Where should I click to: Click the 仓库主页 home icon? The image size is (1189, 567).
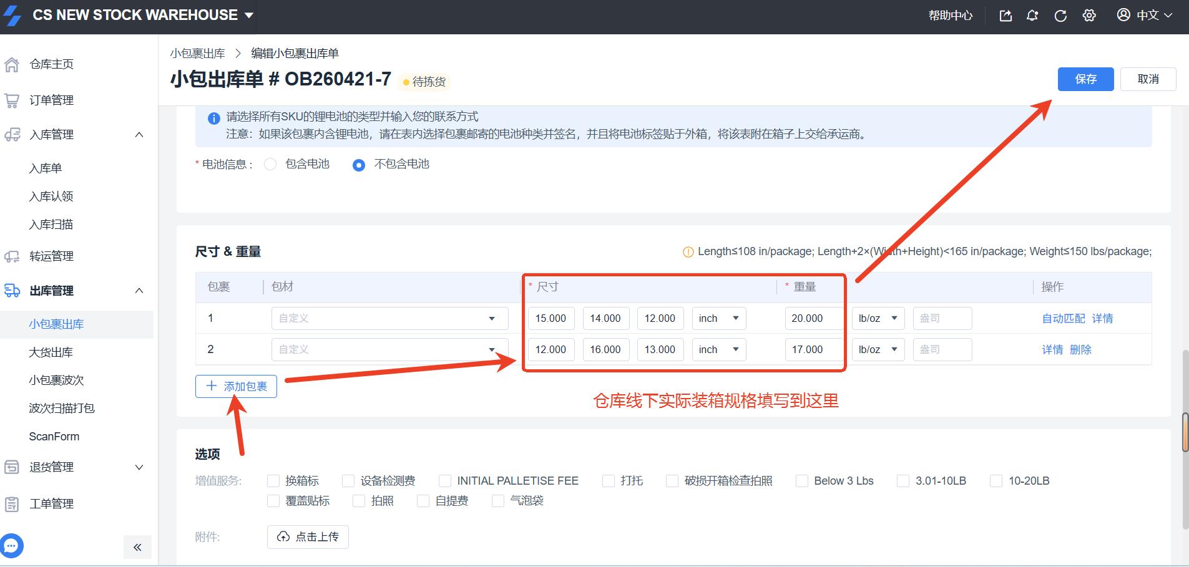[12, 64]
